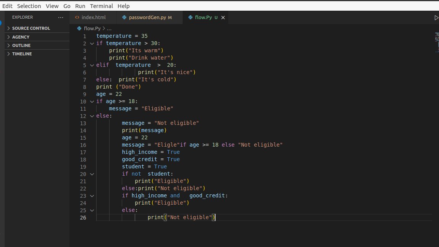Click the print("Drink water") statement

(x=141, y=58)
